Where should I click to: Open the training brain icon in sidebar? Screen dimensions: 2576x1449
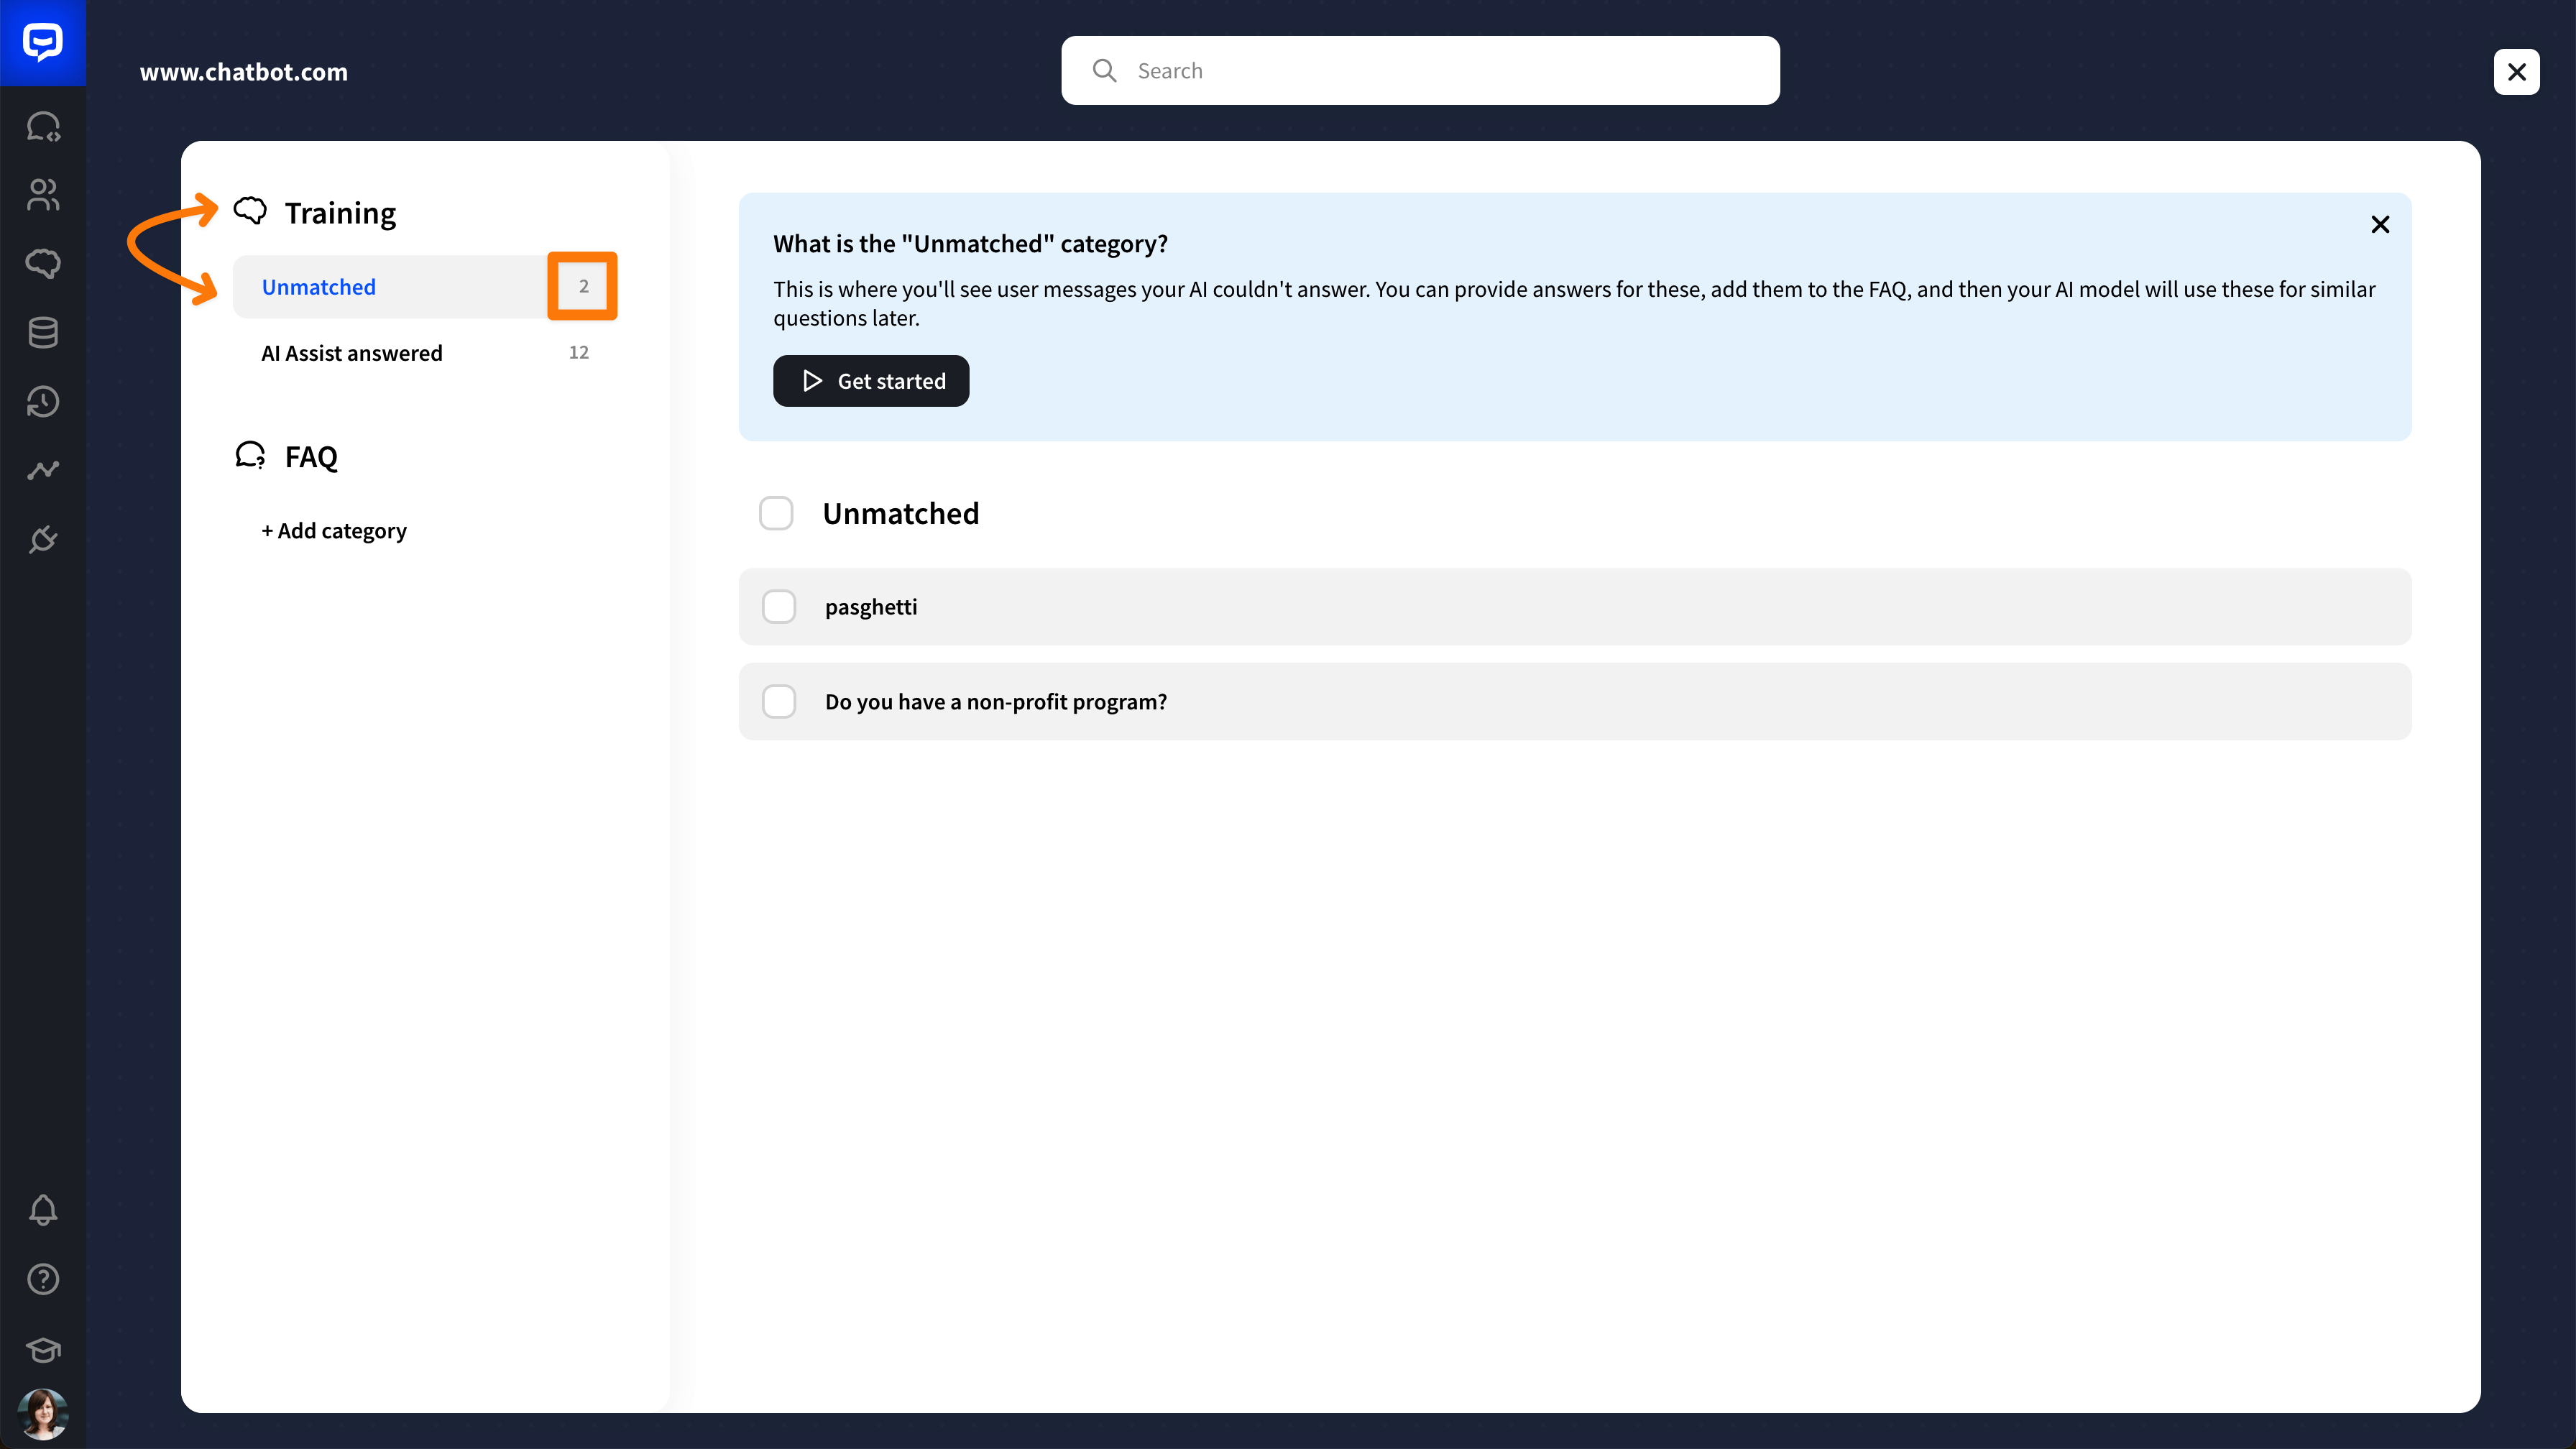pyautogui.click(x=43, y=263)
